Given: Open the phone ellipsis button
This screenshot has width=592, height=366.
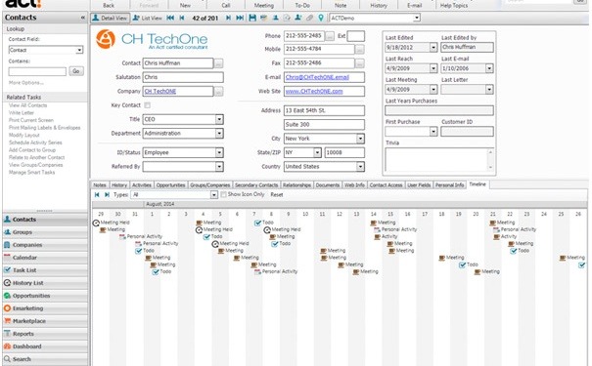Looking at the screenshot, I should [330, 36].
